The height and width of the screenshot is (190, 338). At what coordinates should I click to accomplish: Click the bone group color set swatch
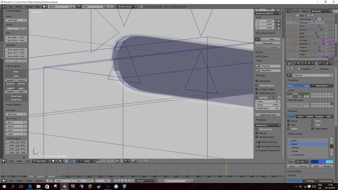click(322, 161)
